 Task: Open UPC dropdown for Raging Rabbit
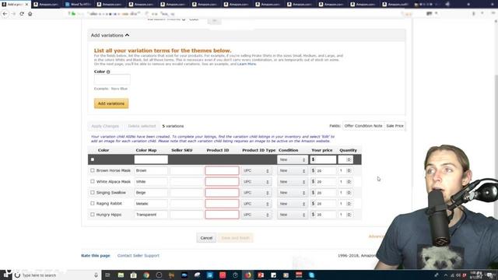coord(256,204)
